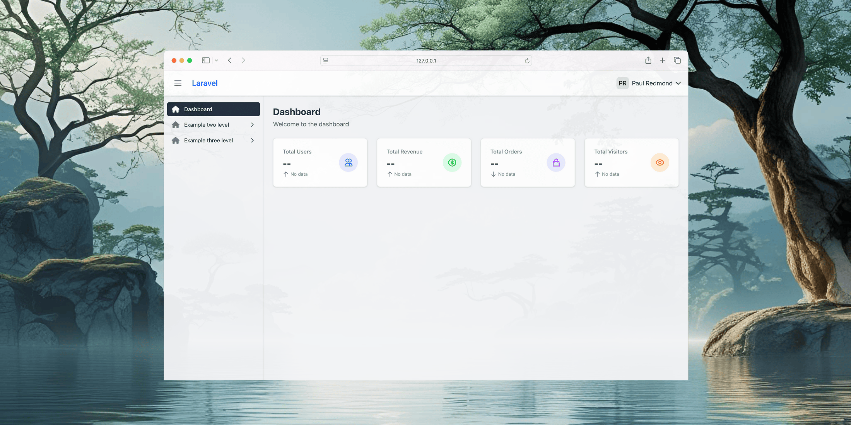
Task: Click the Total Orders shopping bag icon
Action: pyautogui.click(x=556, y=162)
